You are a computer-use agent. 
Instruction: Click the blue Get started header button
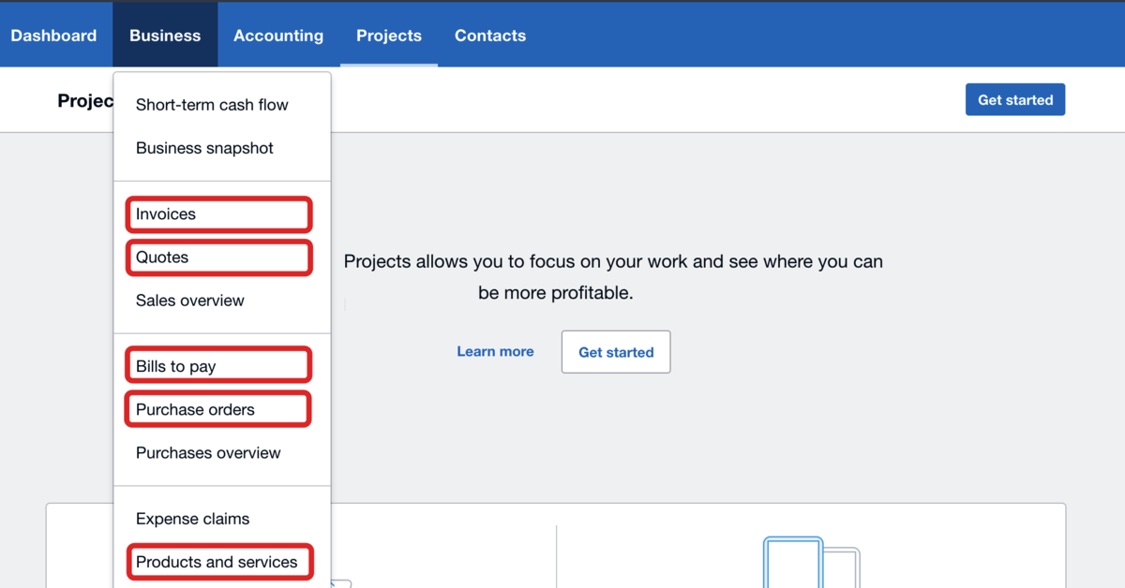[1015, 100]
